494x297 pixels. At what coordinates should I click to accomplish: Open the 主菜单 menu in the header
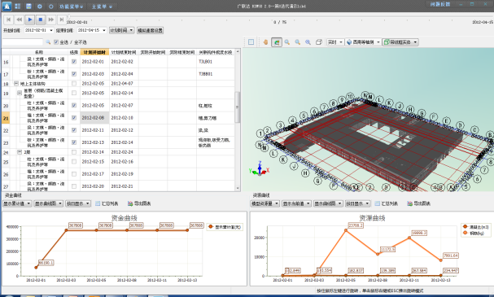tap(102, 7)
